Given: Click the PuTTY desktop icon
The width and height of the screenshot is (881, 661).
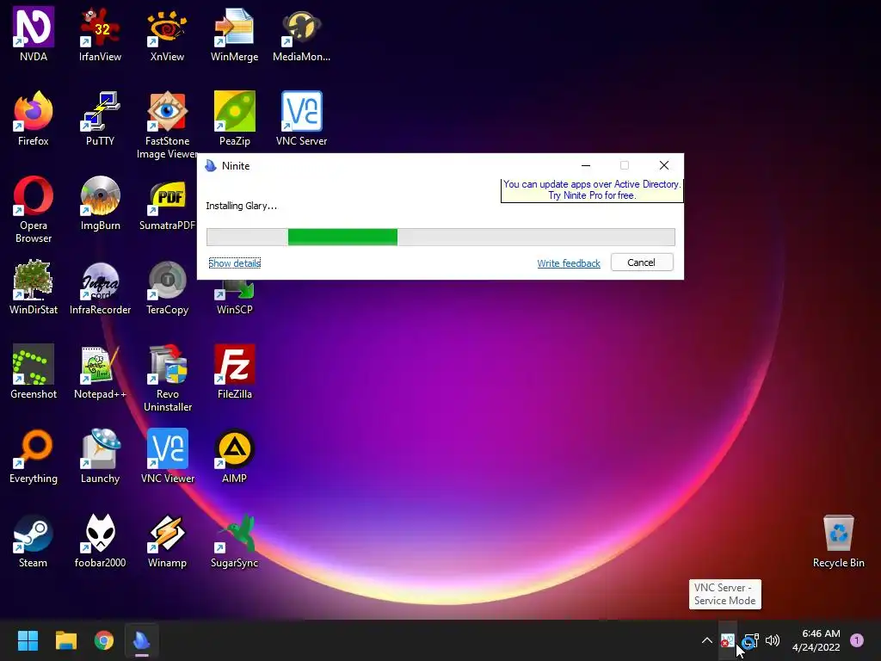Looking at the screenshot, I should coord(100,118).
